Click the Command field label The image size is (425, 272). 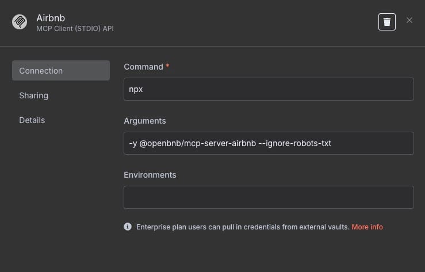coord(143,67)
